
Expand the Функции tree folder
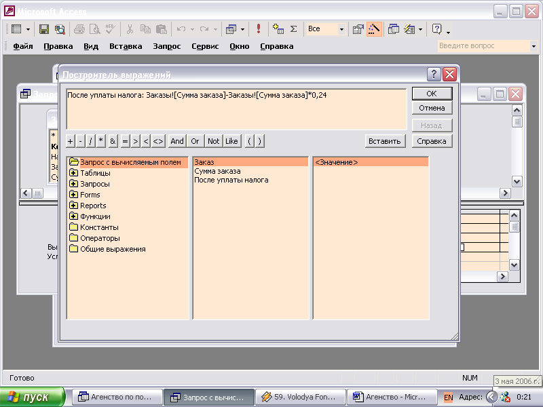(x=73, y=216)
